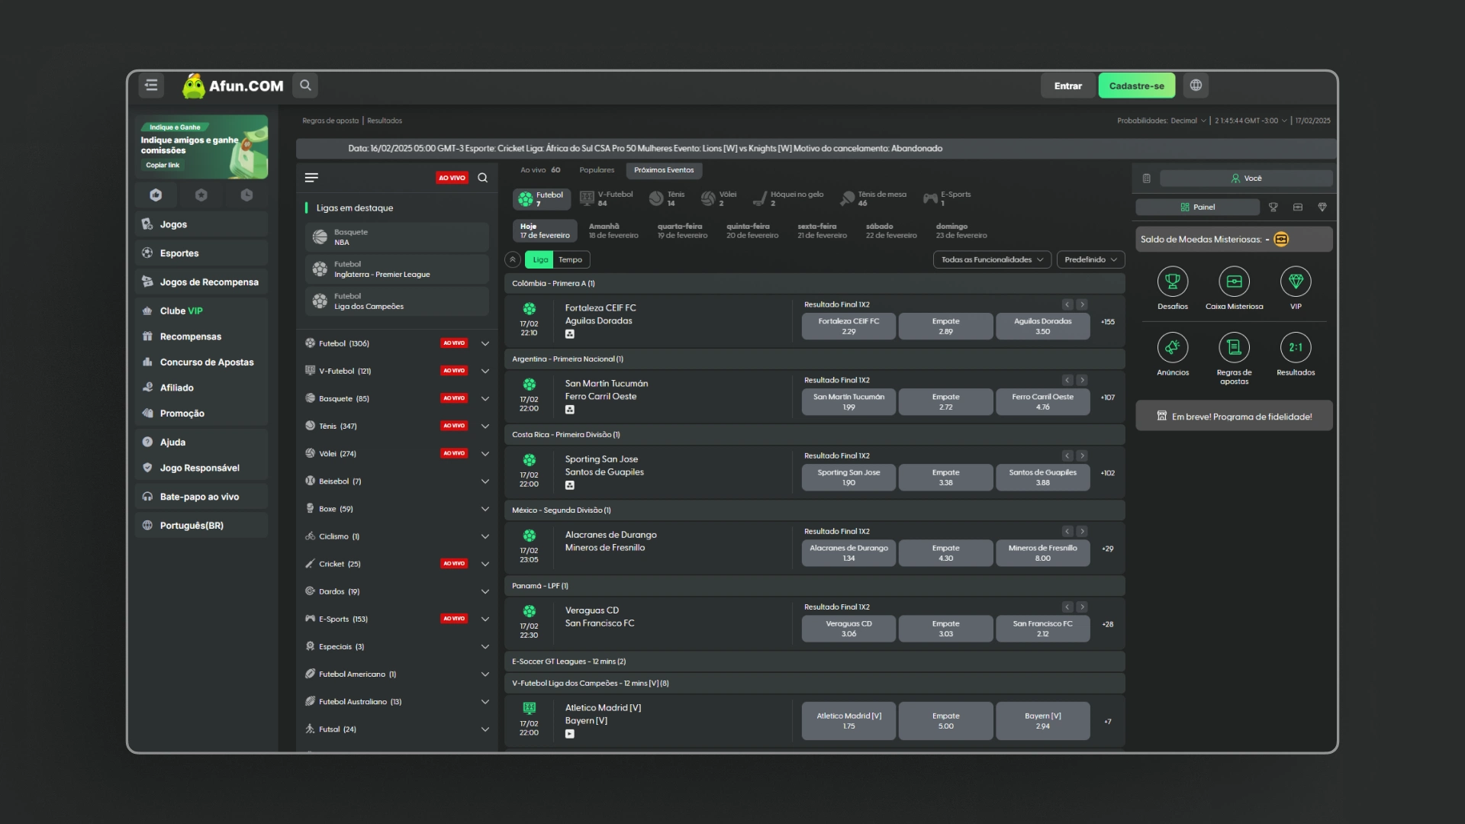This screenshot has width=1465, height=824.
Task: Bet on Empate 2.72 in San Martin match
Action: pos(945,401)
